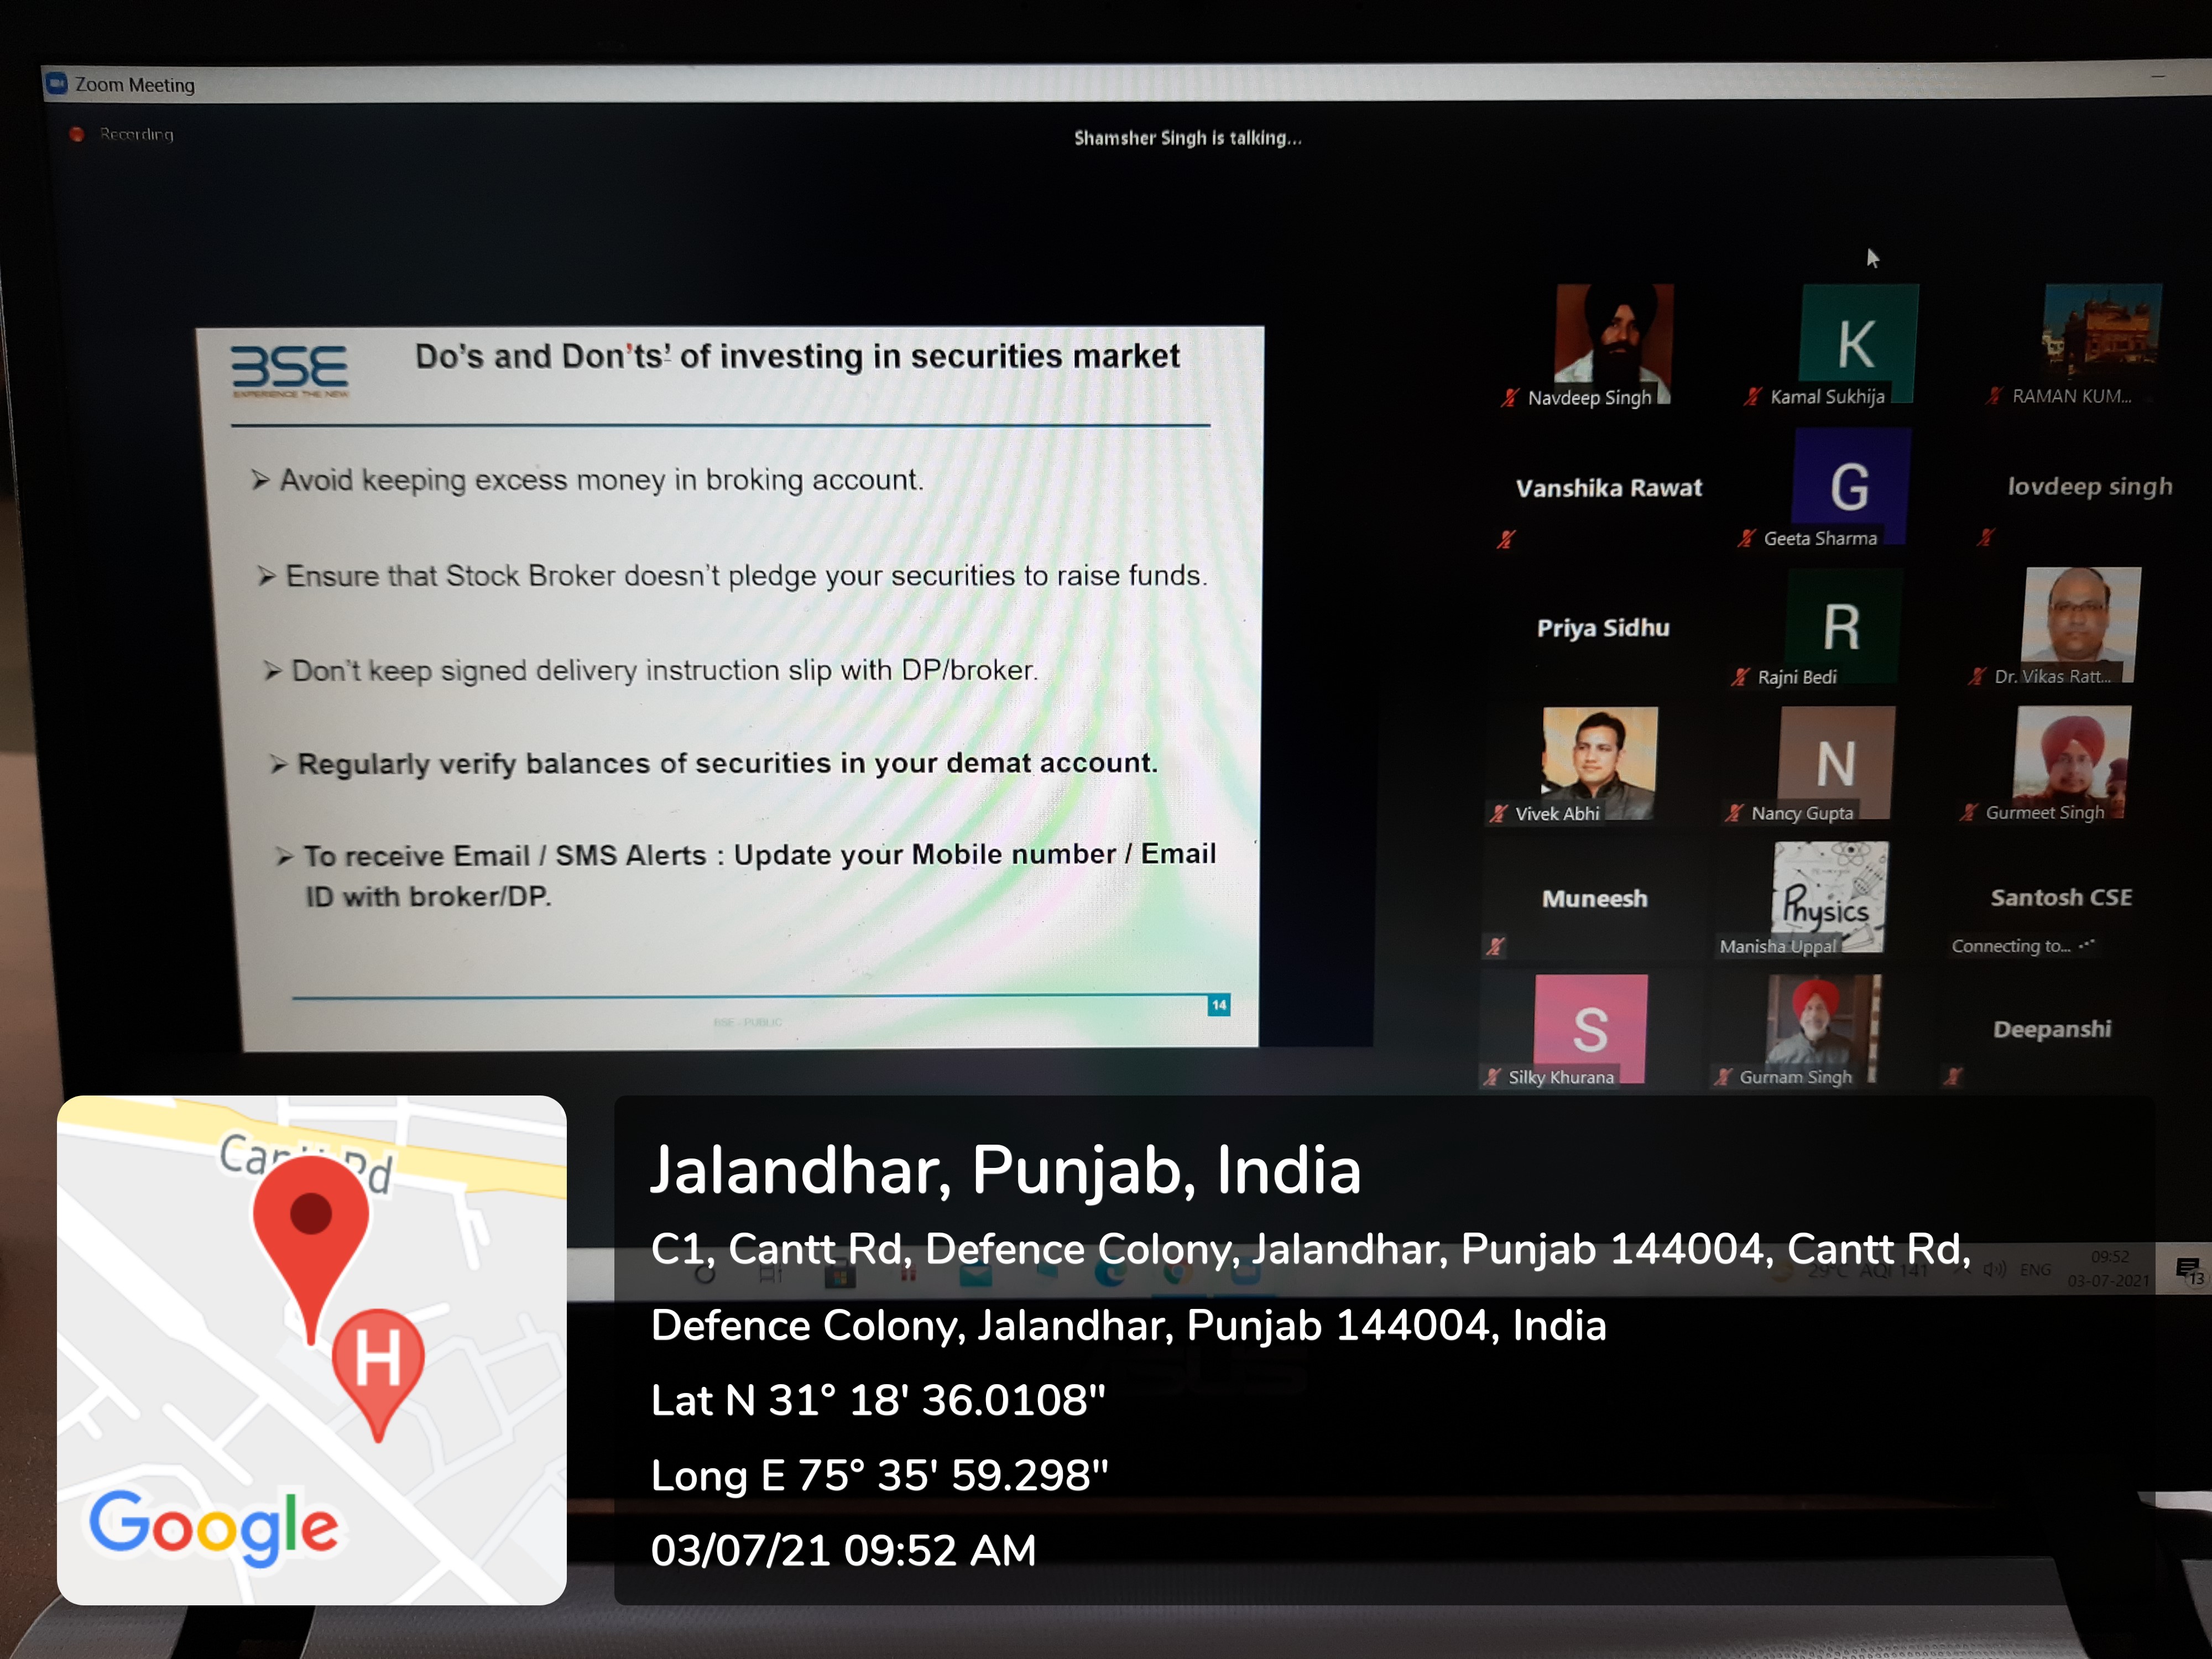The image size is (2212, 1659).
Task: Click the BSE logo on the slide
Action: click(289, 371)
